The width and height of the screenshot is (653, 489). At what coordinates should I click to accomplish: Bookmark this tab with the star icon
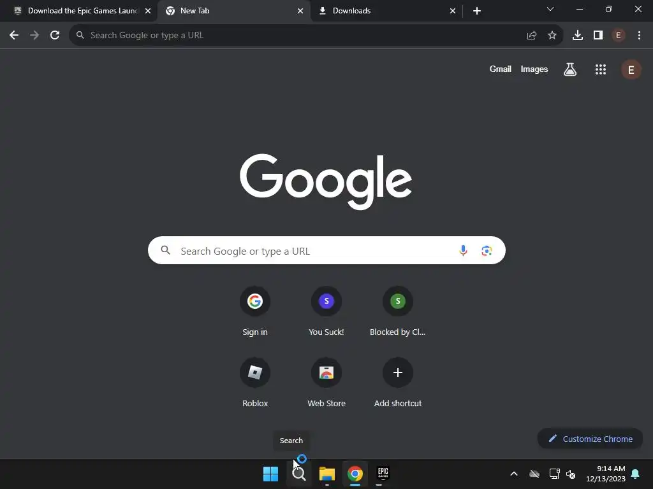tap(552, 36)
